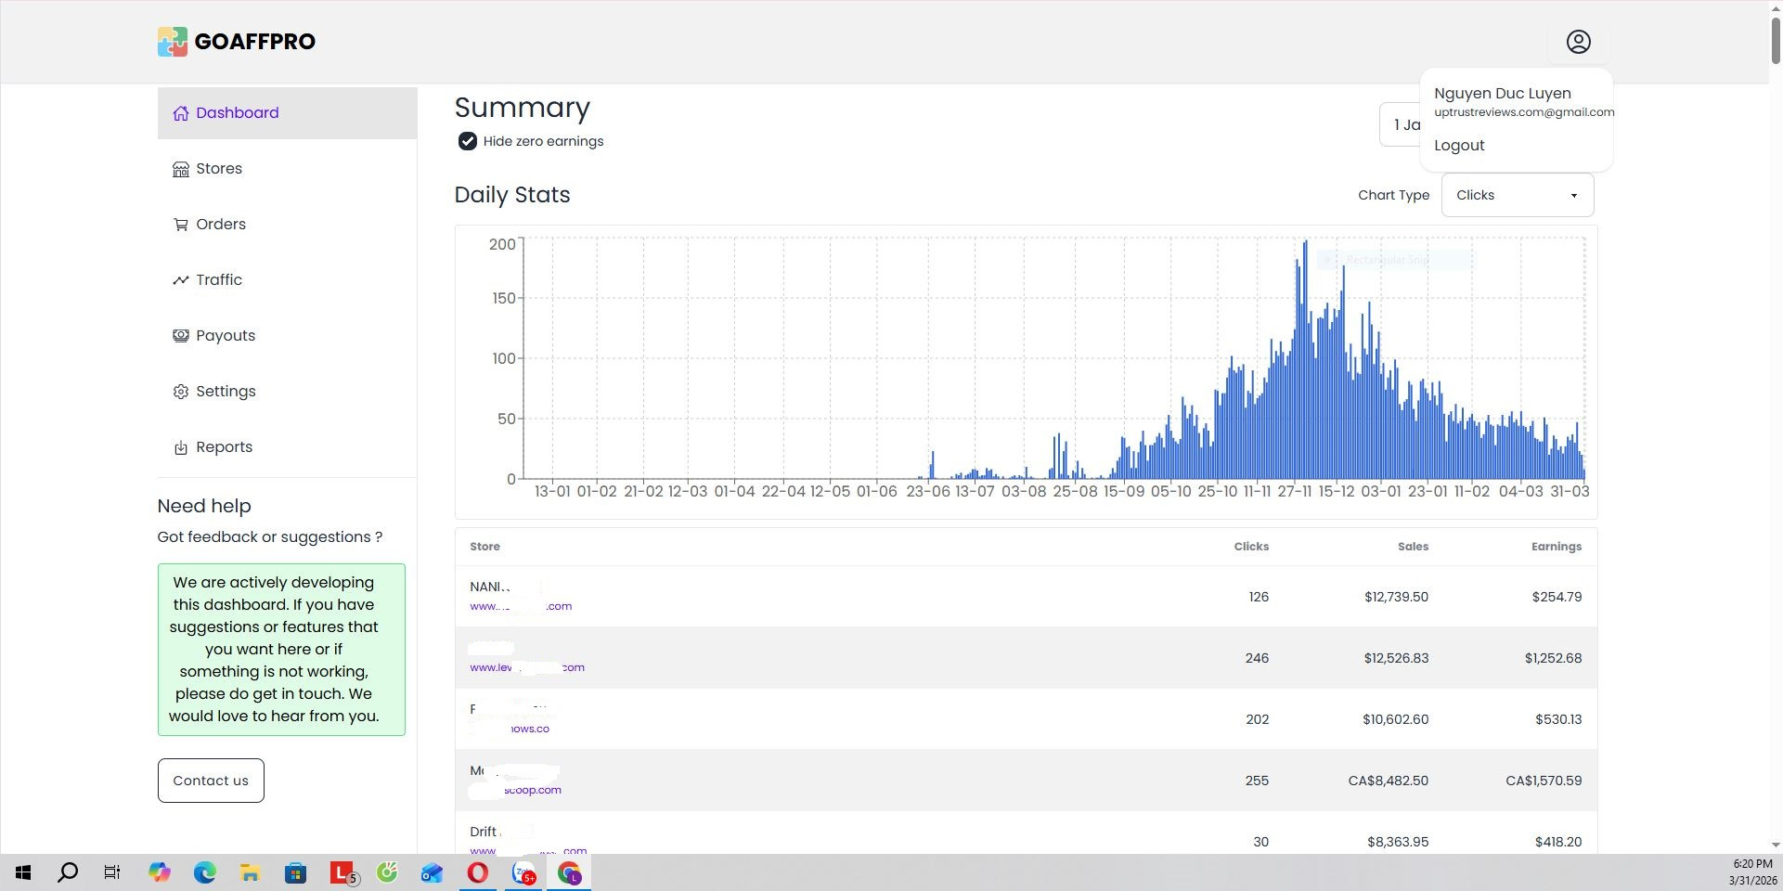Launch Copilot from the taskbar
The image size is (1783, 891).
(160, 872)
